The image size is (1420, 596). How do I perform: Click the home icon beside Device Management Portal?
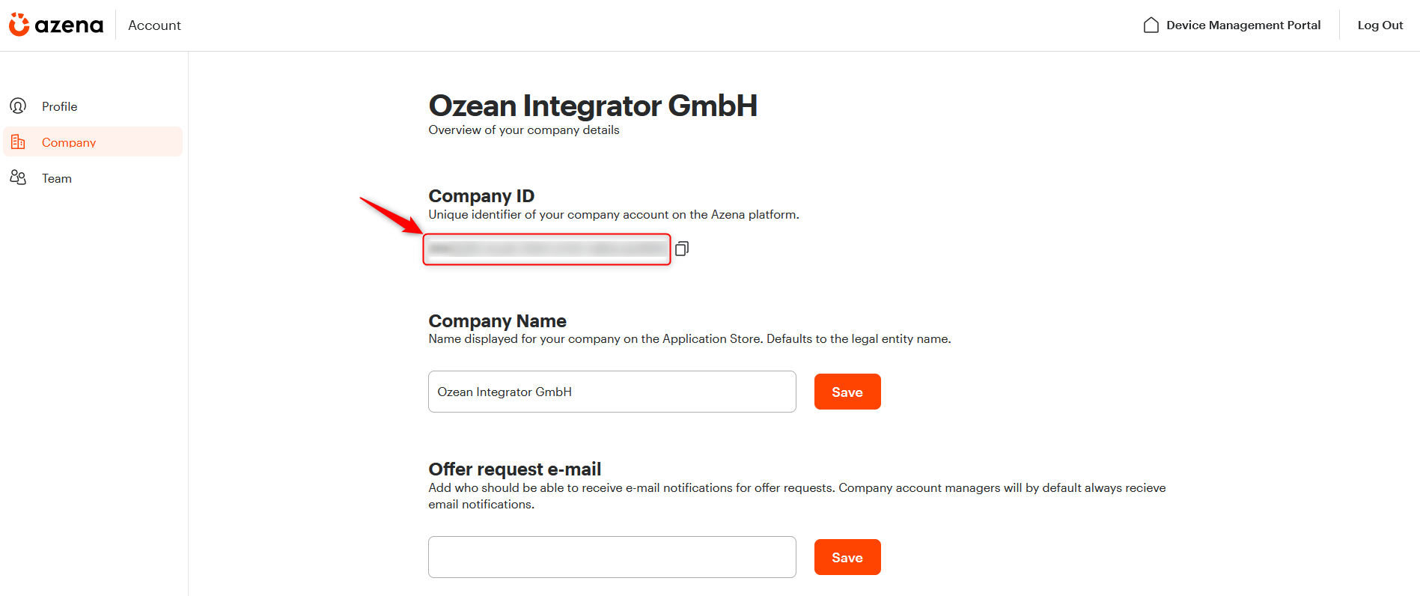pos(1151,25)
